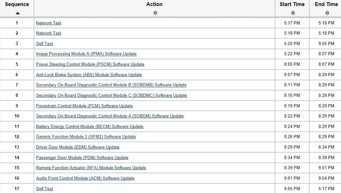Select the 8:26 PM start time cell
Screen dimensions: 341x193
(x=292, y=137)
